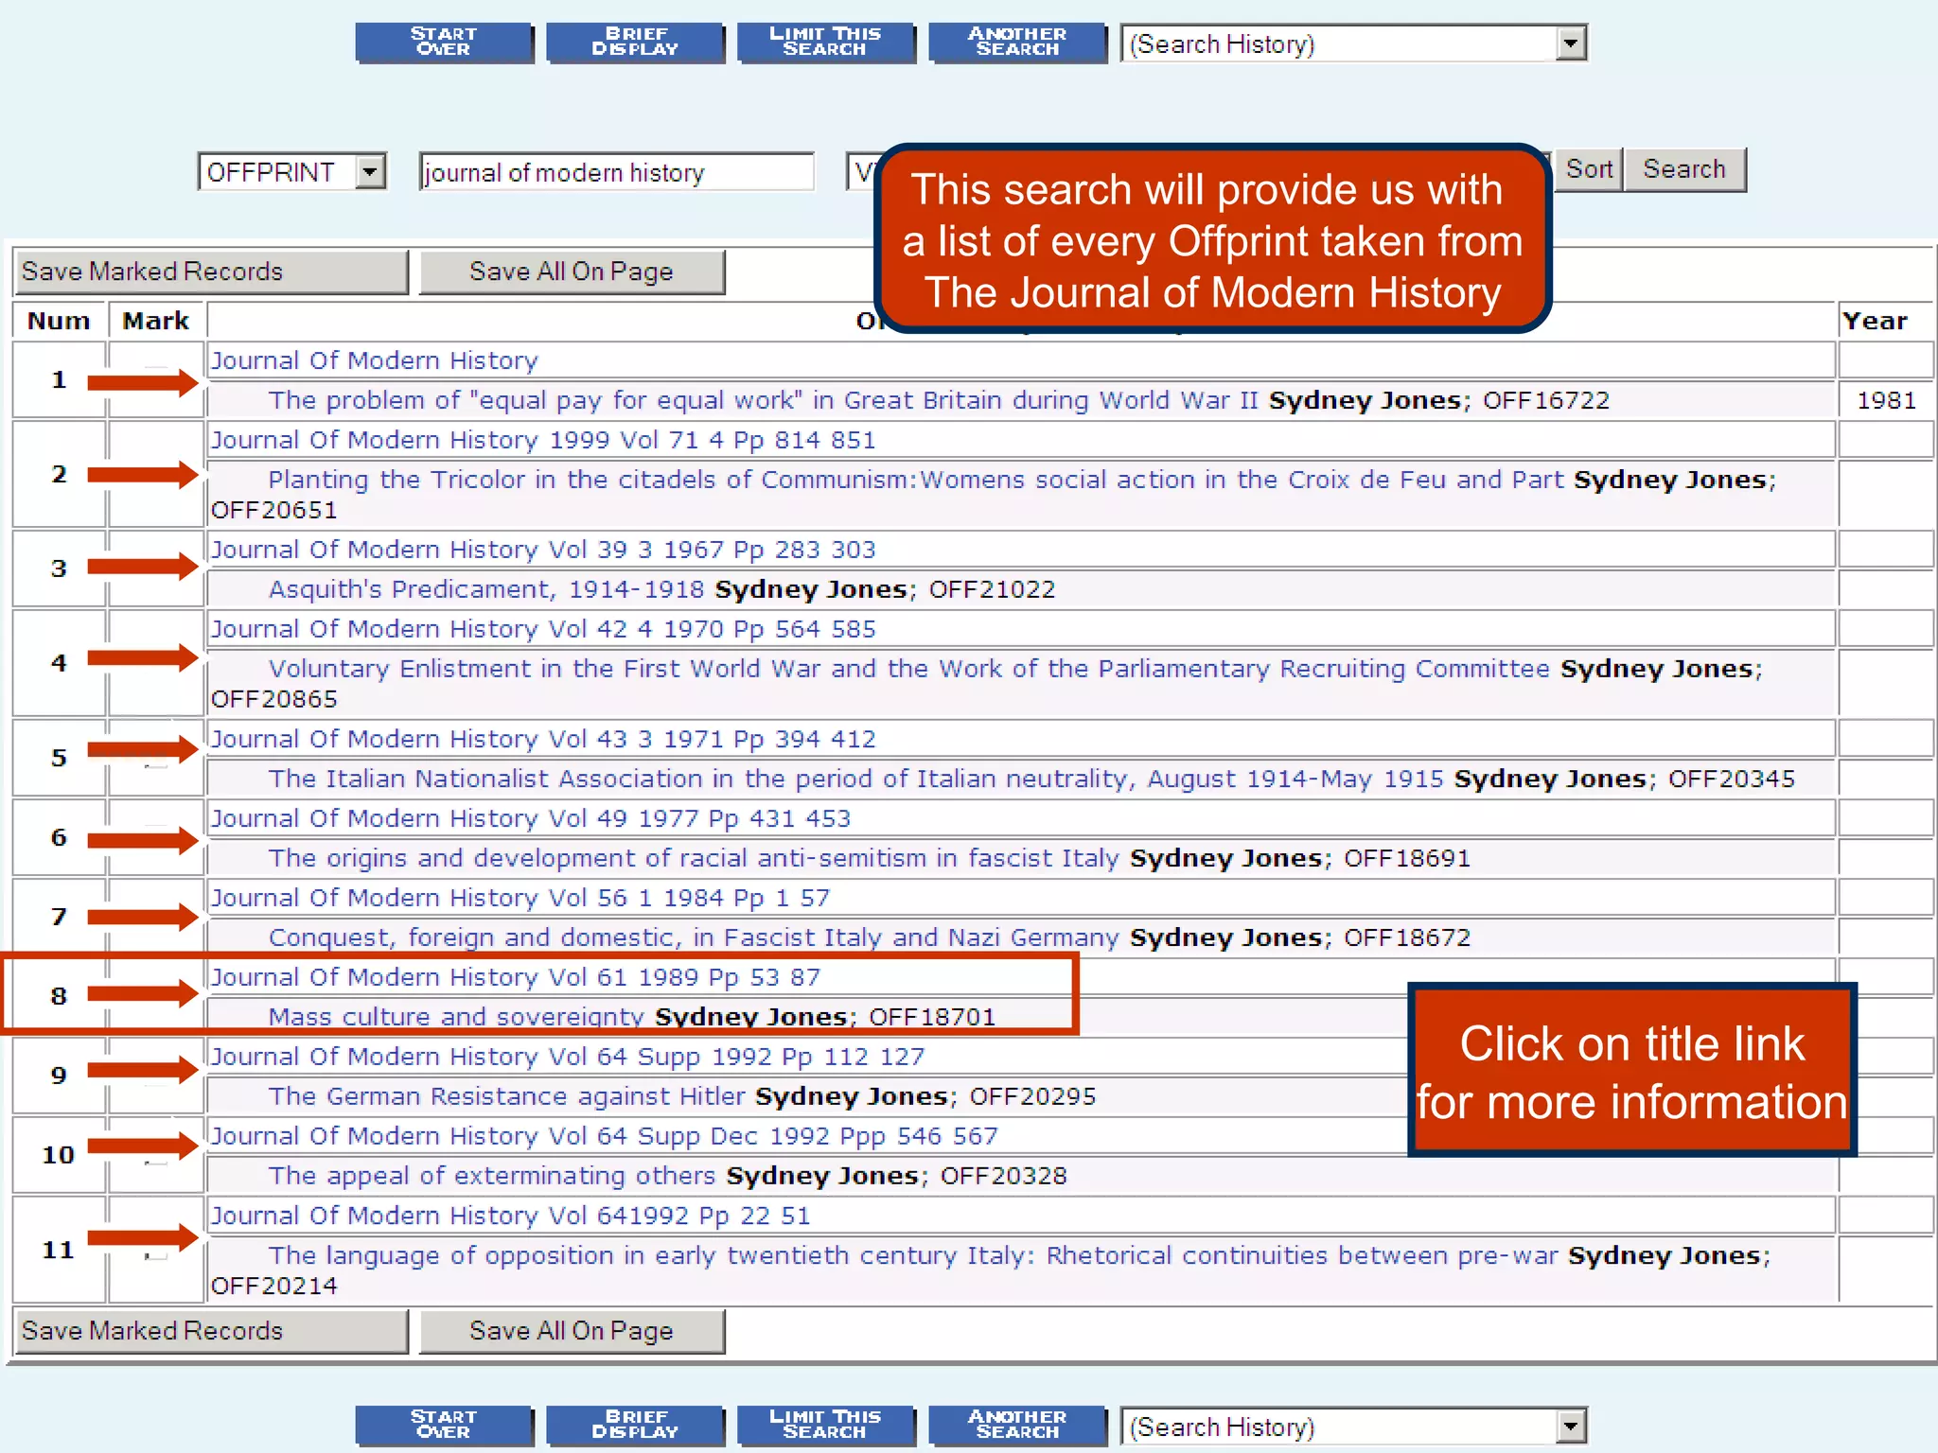Viewport: 1938px width, 1453px height.
Task: Open The German Resistance against Hitler link
Action: [x=506, y=1096]
